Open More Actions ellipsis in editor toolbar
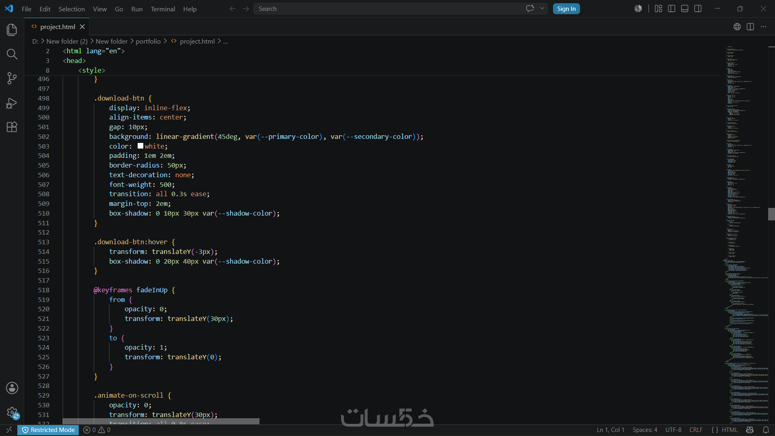This screenshot has height=436, width=775. point(763,27)
